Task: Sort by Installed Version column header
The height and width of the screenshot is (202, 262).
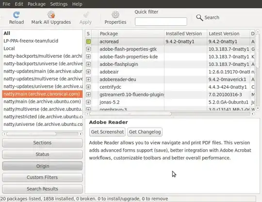Action: click(x=185, y=34)
